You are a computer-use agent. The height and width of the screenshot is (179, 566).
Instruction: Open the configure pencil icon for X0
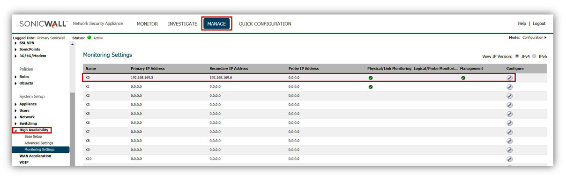[x=509, y=78]
